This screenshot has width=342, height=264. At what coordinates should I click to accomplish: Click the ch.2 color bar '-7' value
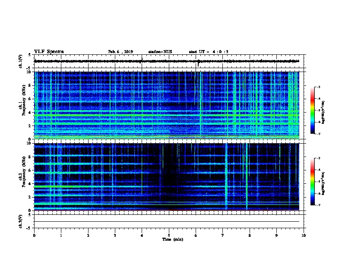tap(318, 205)
